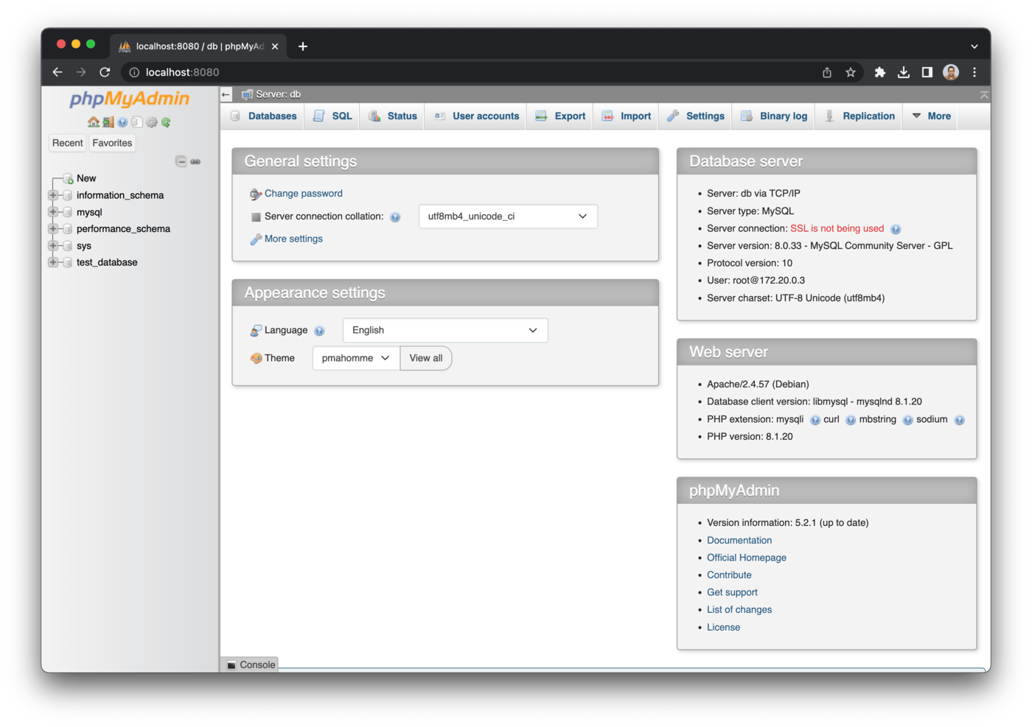Open the Settings tab

click(696, 116)
